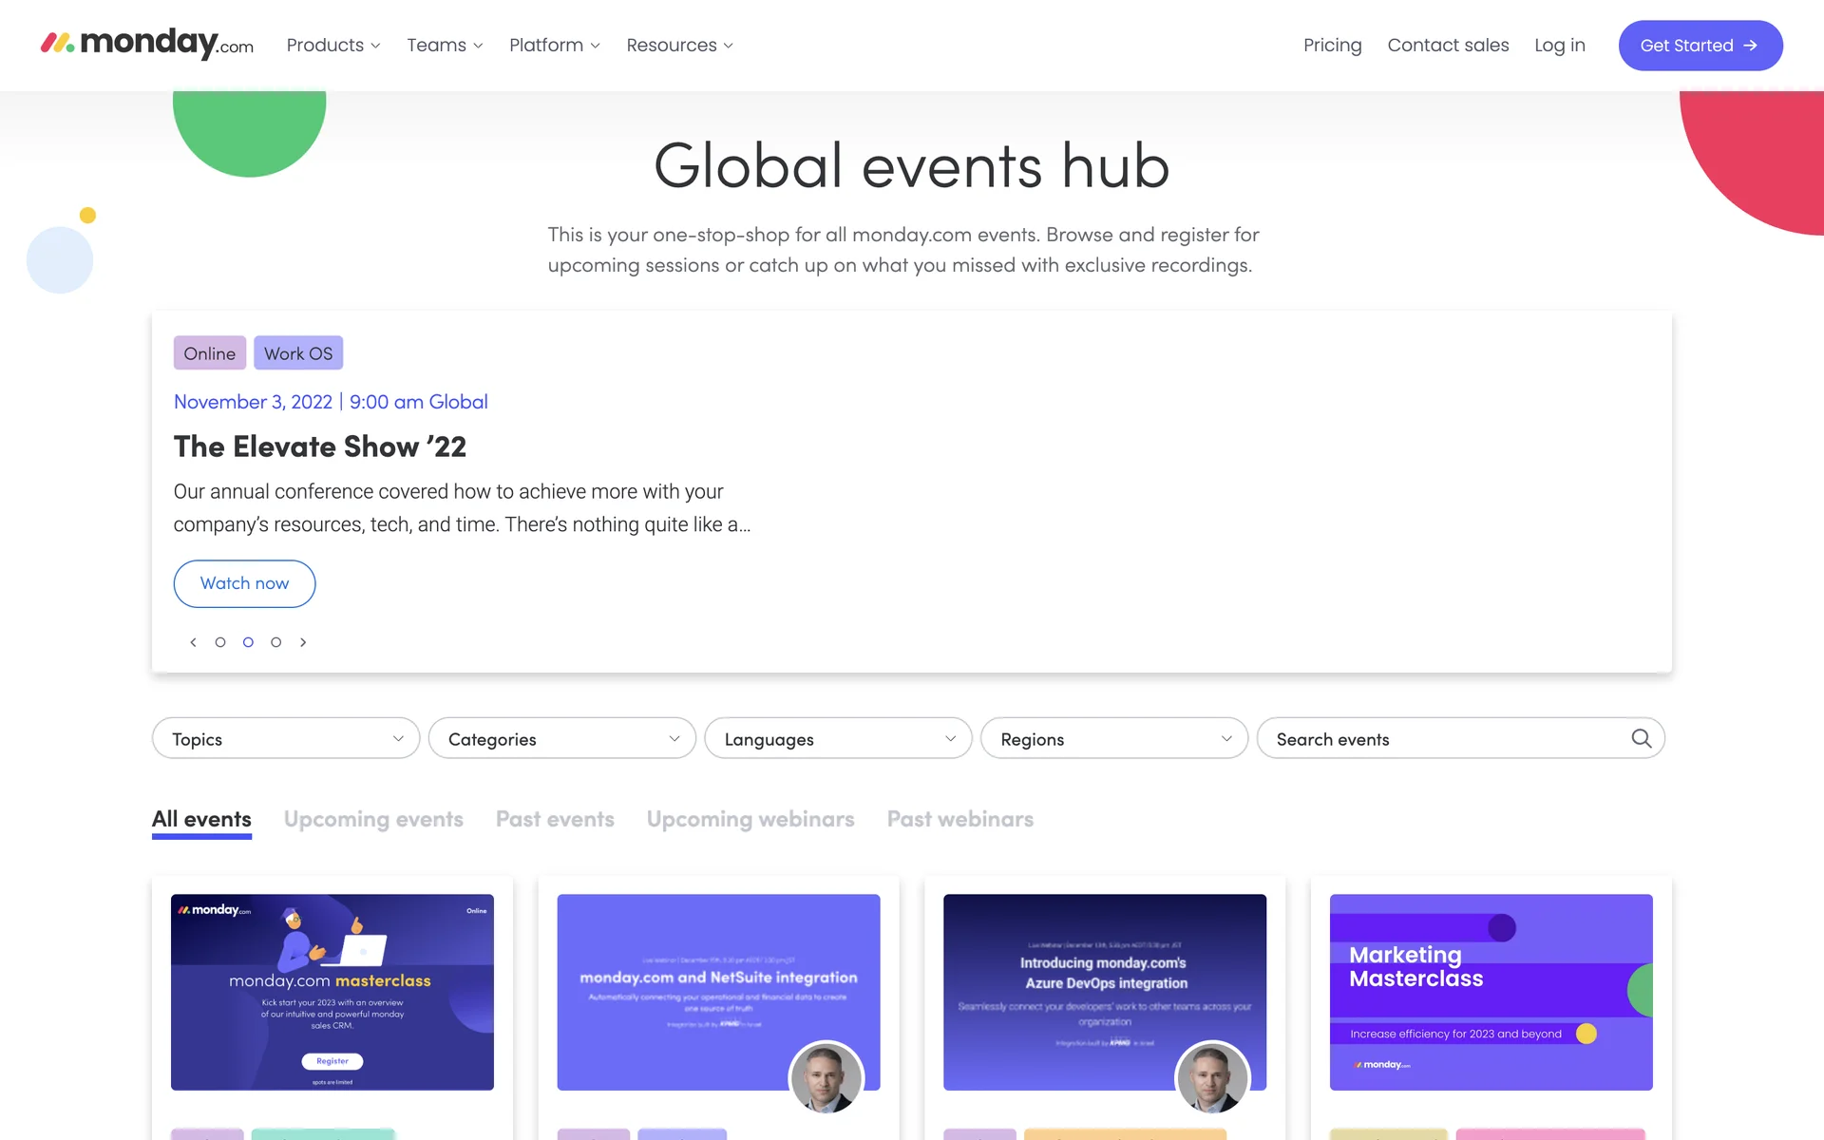The image size is (1824, 1140).
Task: Select third carousel dot indicator
Action: 275,642
